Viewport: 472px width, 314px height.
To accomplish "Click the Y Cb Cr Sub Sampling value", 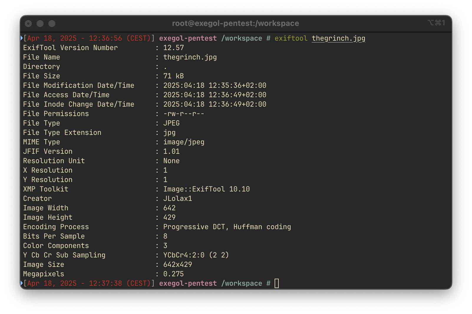I will pyautogui.click(x=196, y=255).
